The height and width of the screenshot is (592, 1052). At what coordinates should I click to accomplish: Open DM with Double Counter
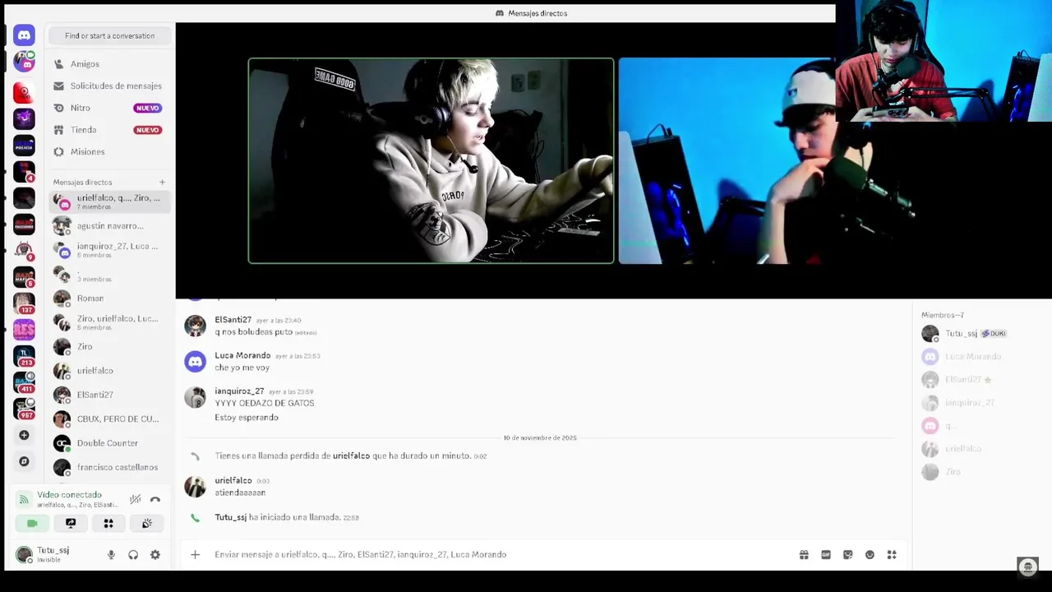pyautogui.click(x=109, y=443)
